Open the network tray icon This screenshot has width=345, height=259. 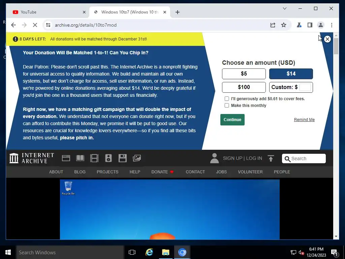[x=293, y=252]
